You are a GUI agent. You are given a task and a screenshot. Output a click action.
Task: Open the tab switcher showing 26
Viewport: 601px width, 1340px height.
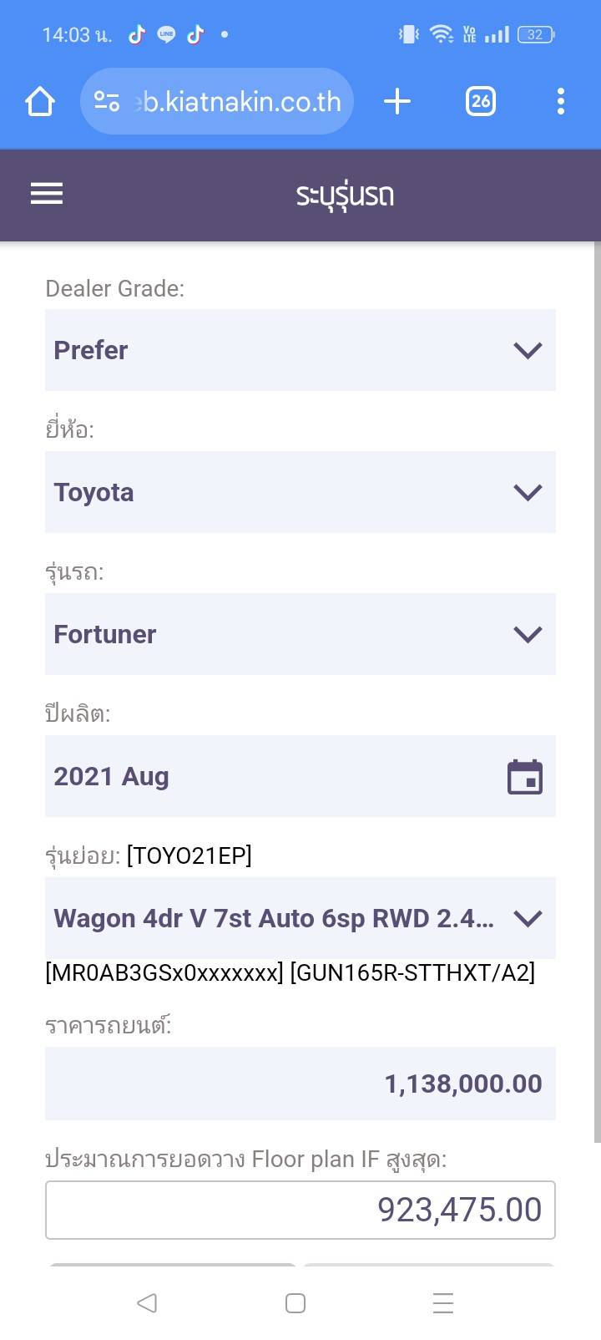pos(481,102)
